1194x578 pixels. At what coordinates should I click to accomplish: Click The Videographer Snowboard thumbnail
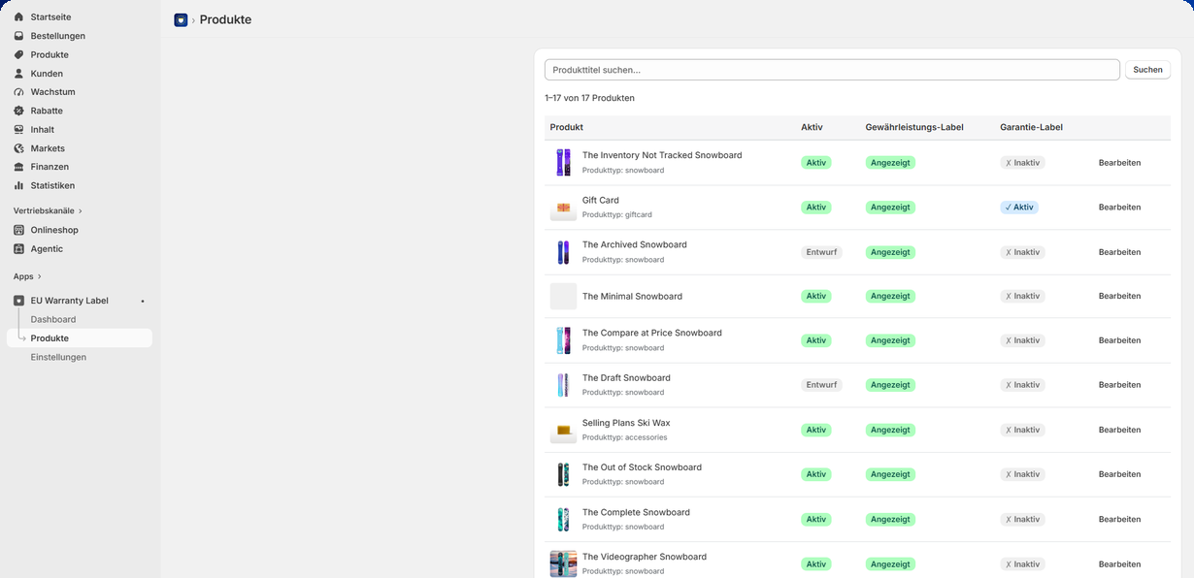click(563, 563)
